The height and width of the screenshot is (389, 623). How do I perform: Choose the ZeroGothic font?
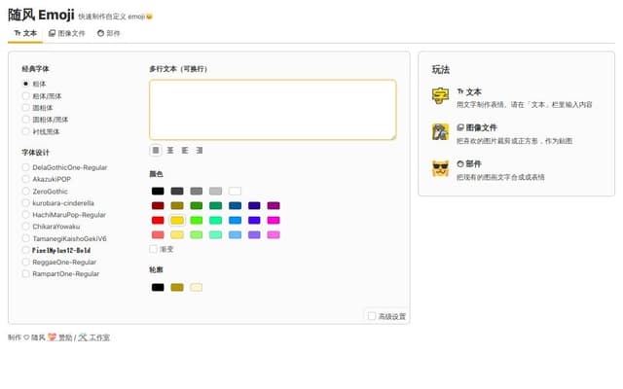(x=26, y=192)
